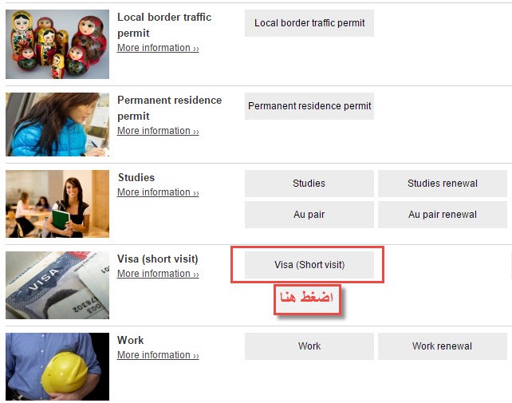The height and width of the screenshot is (403, 512).
Task: Open the More information link under Work
Action: (158, 355)
